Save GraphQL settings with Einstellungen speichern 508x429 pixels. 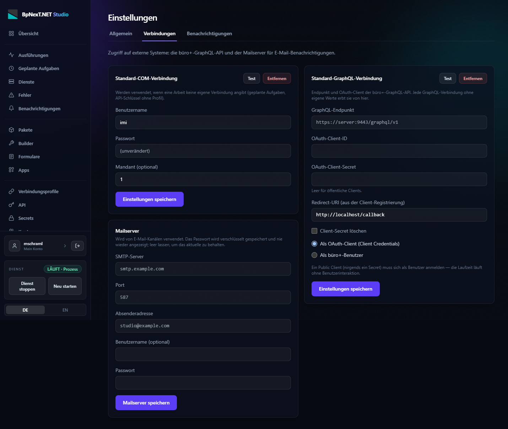(346, 289)
